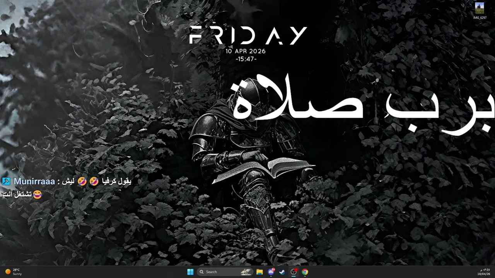Click the Munirraaa chat username
Image resolution: width=495 pixels, height=278 pixels.
[34, 181]
